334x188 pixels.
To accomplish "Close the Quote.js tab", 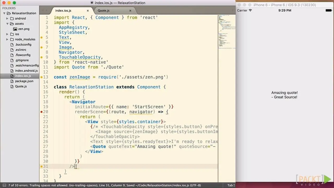I will [130, 11].
